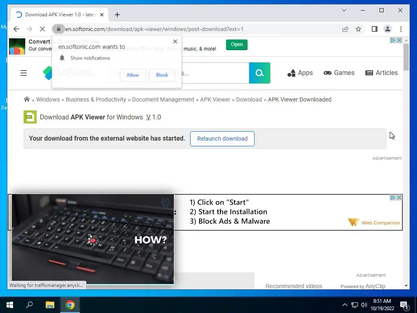Click the green Open ad button
Image resolution: width=417 pixels, height=313 pixels.
(x=237, y=44)
